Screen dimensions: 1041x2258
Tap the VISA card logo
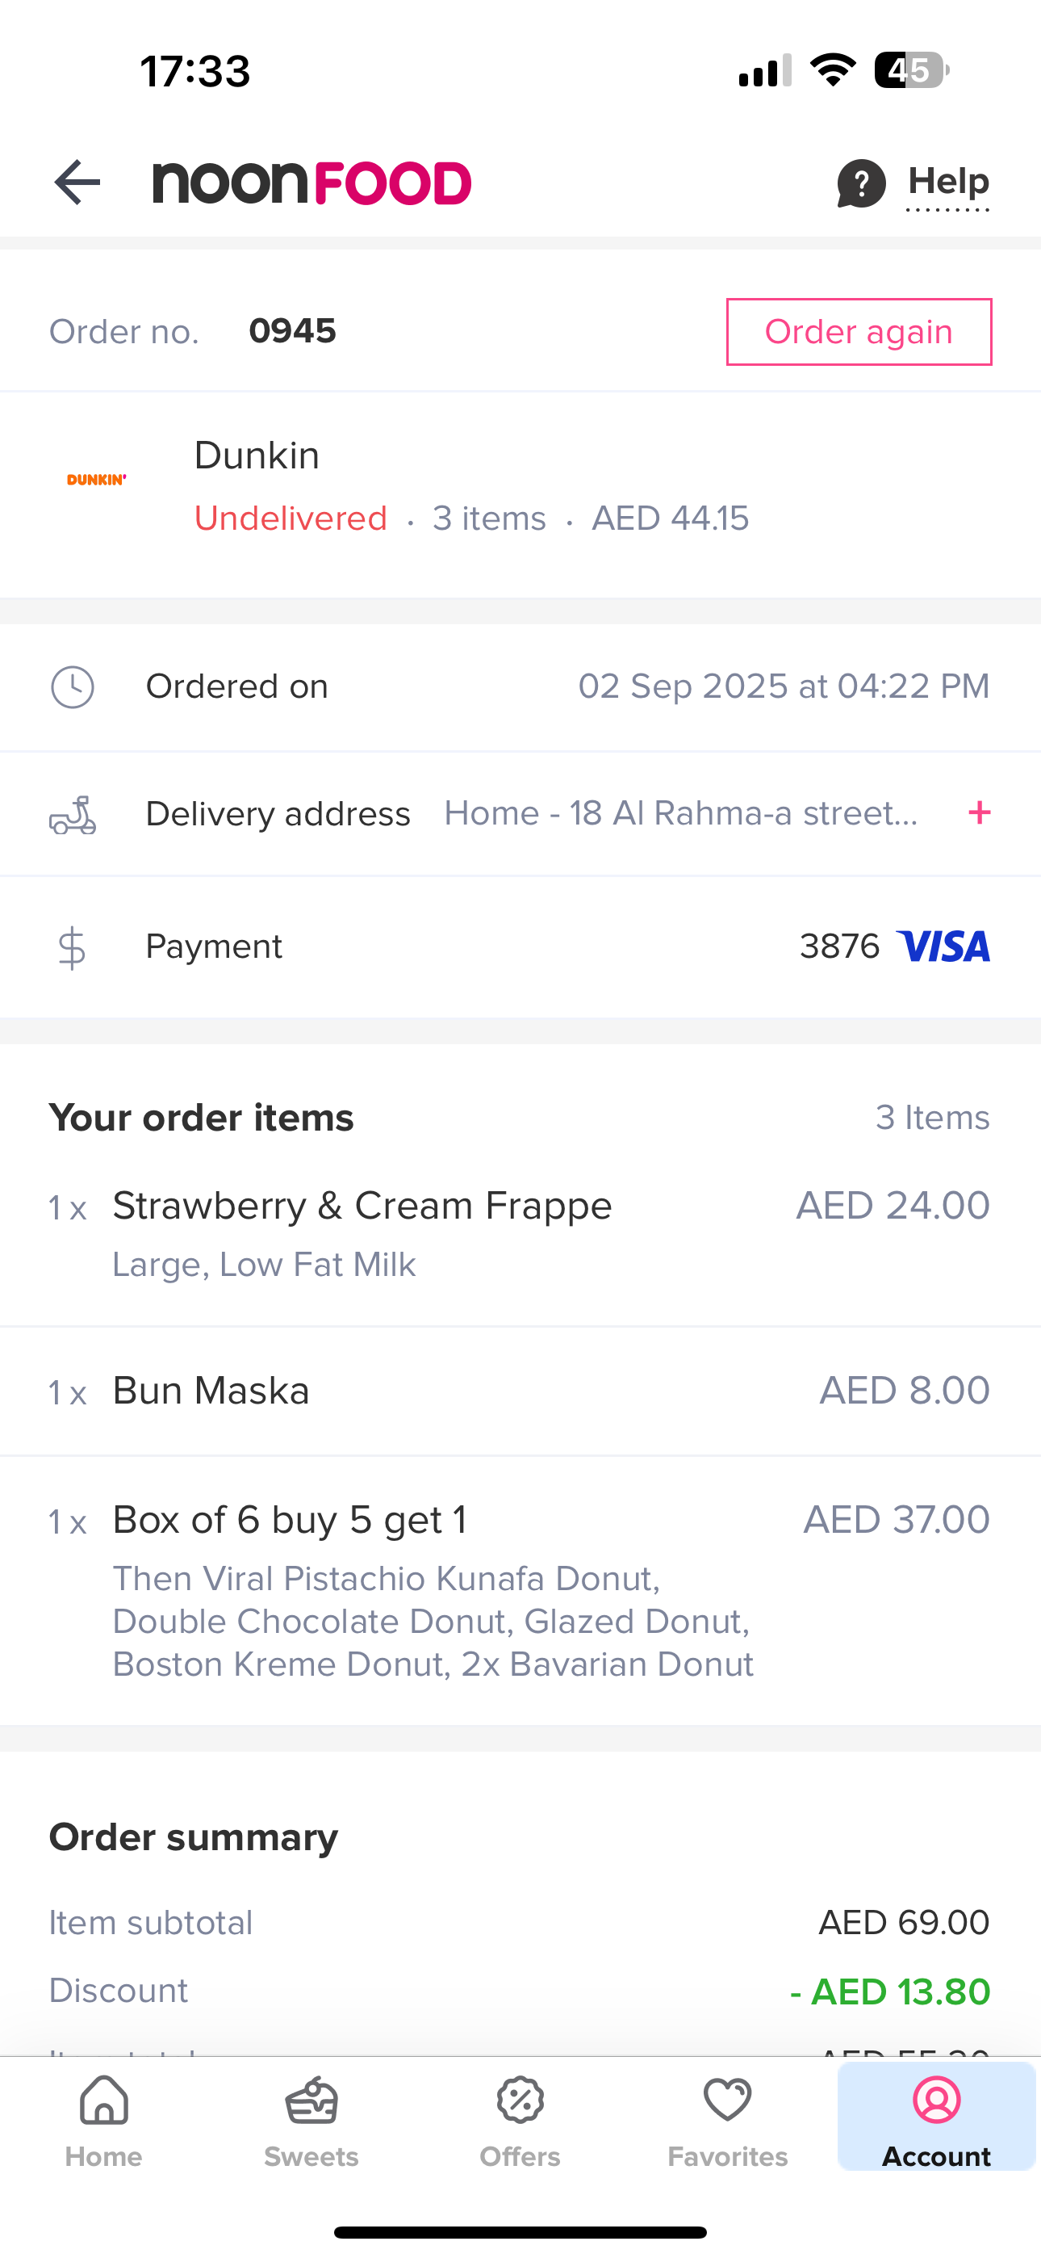click(x=943, y=946)
